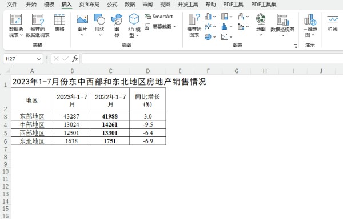Select the 地区 header cell
This screenshot has height=219, width=343.
[32, 100]
